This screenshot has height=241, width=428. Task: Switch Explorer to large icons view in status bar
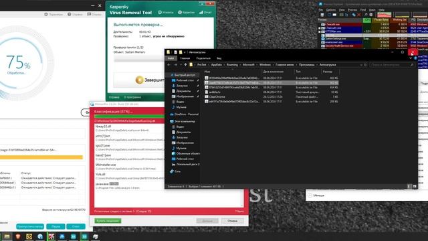pyautogui.click(x=415, y=186)
